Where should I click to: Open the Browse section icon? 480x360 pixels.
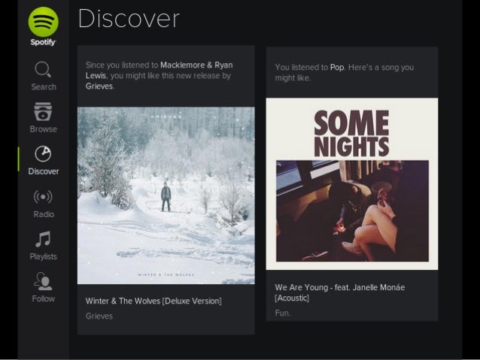43,112
